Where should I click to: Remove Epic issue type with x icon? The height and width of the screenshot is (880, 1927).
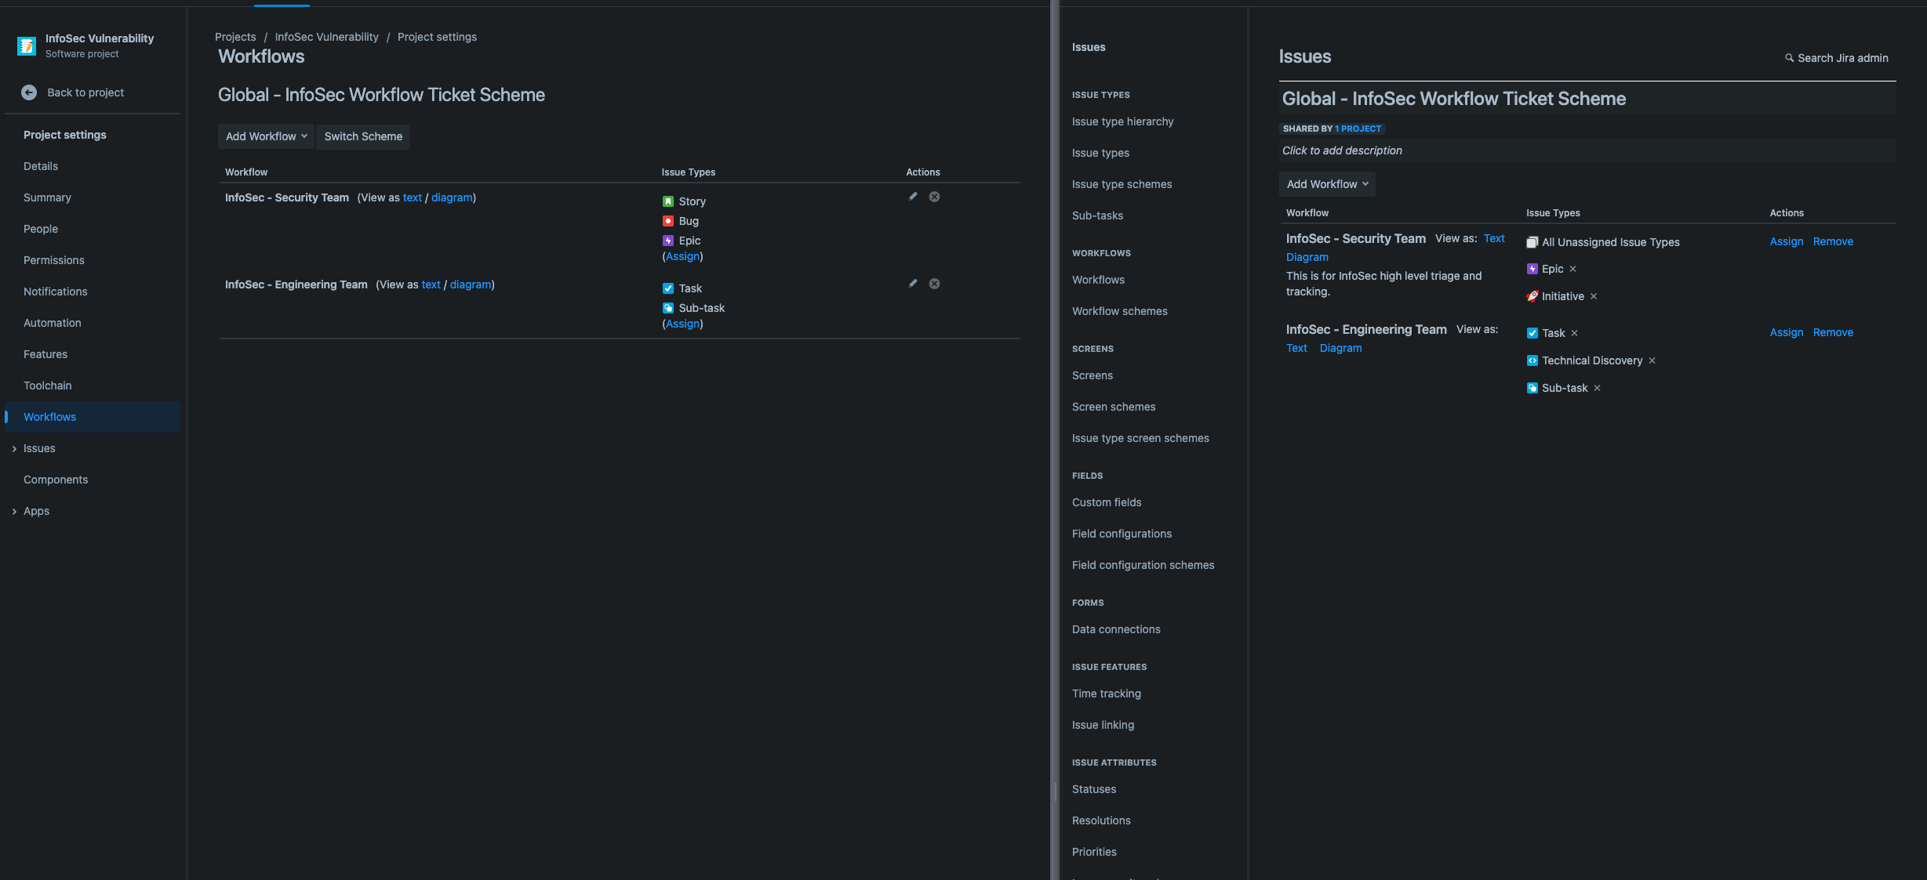[1573, 269]
